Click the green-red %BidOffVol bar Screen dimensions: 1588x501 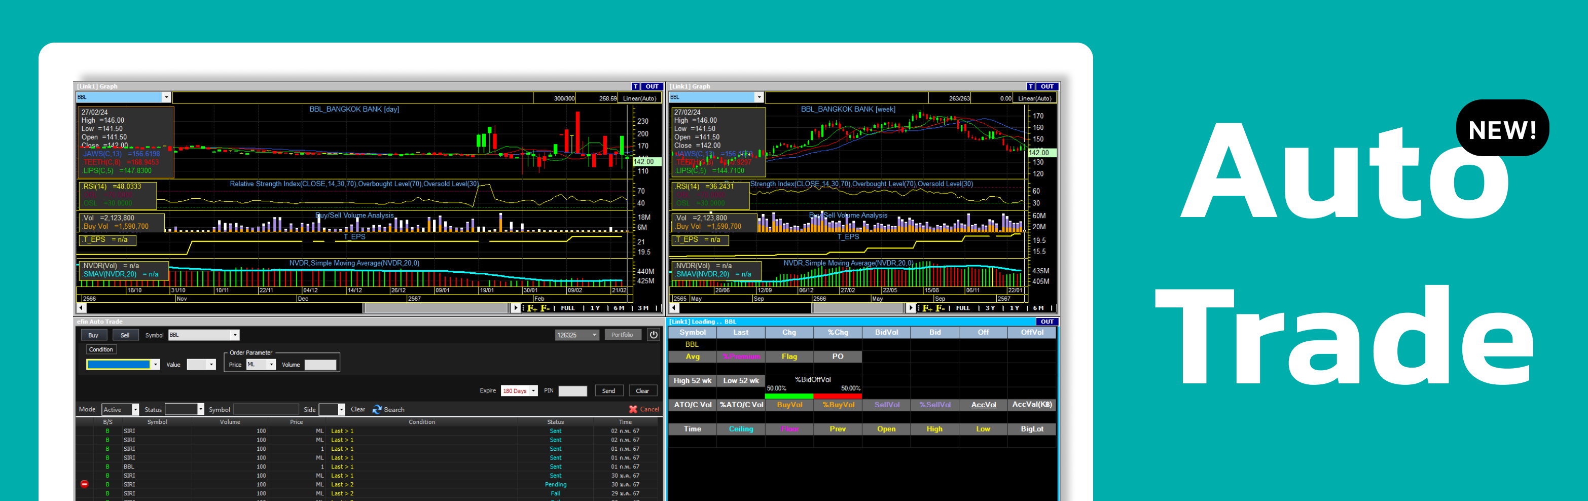click(x=813, y=396)
